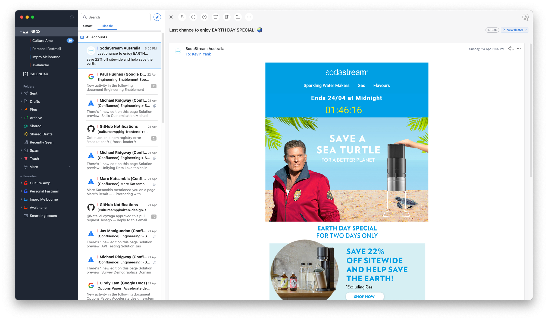Close the email reading pane with X

pyautogui.click(x=171, y=17)
